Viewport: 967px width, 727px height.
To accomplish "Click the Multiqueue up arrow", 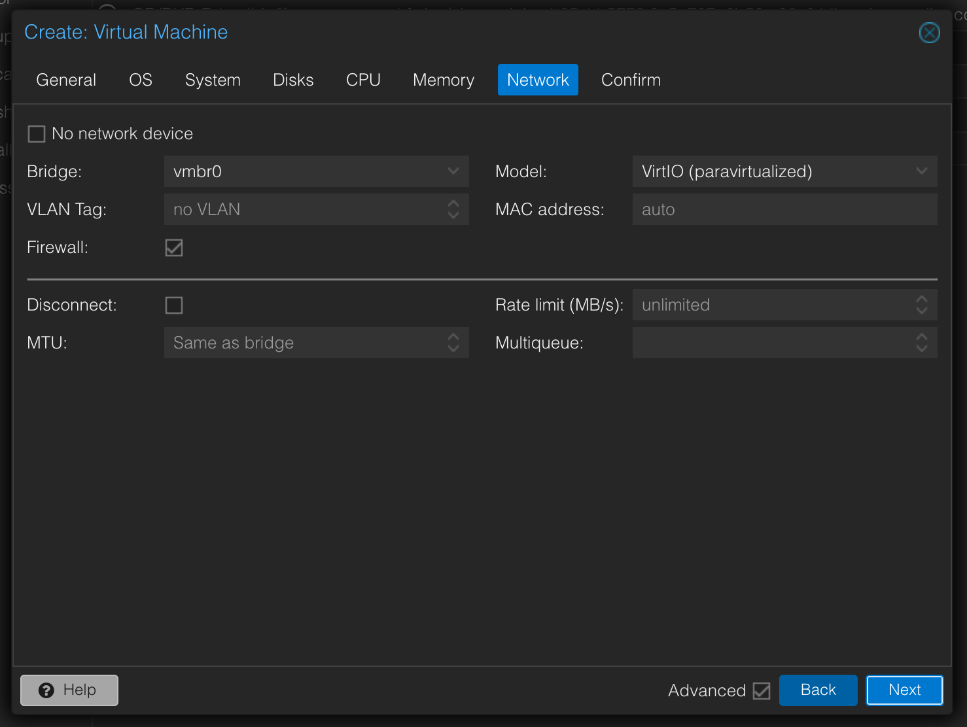I will tap(922, 338).
